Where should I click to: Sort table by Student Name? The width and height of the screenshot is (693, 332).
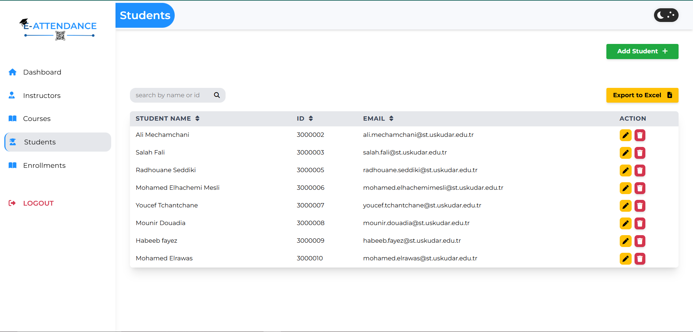pyautogui.click(x=197, y=118)
